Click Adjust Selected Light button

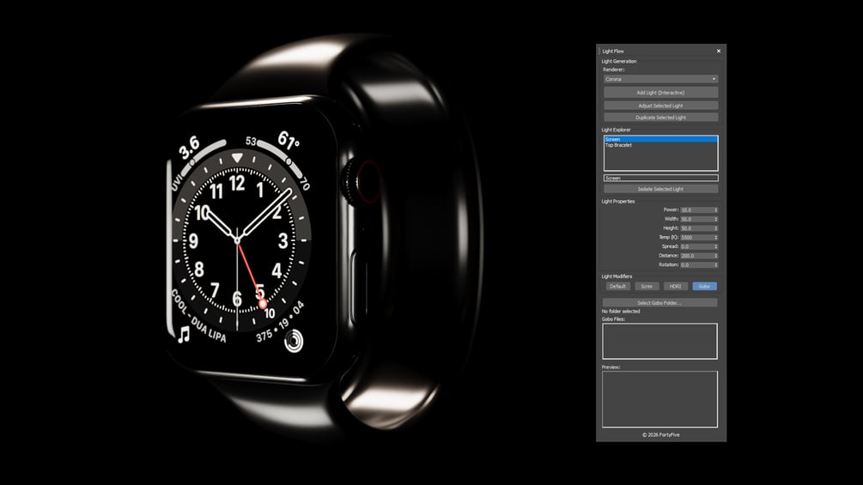click(660, 106)
